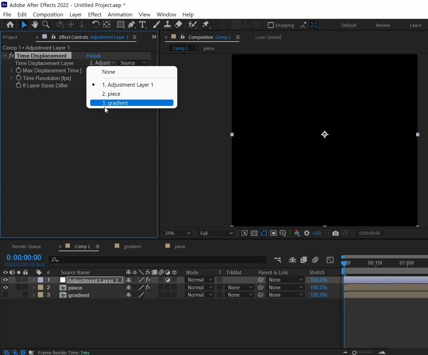Take a snapshot with camera icon

[335, 233]
